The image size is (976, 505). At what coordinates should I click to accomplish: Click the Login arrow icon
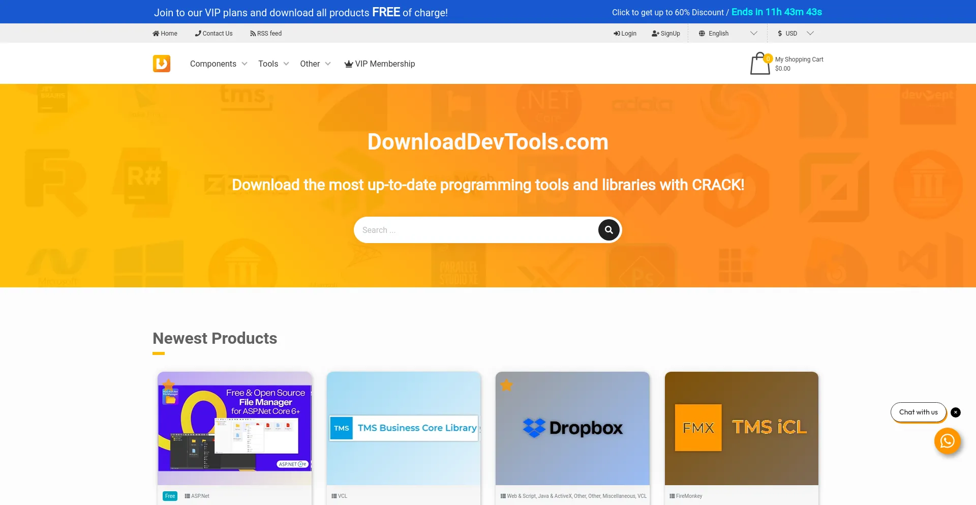pos(617,34)
